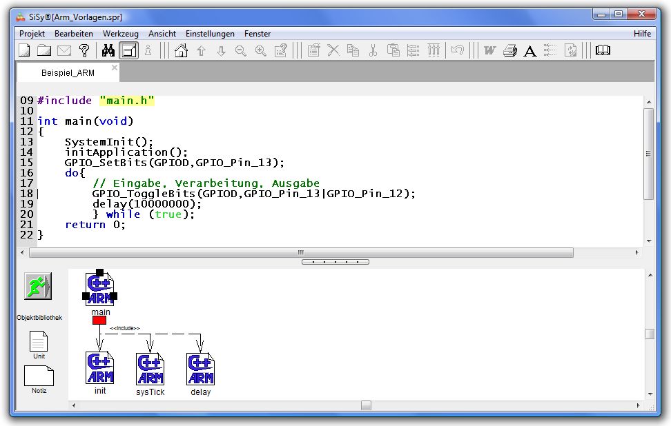Switch to the Beispiel_ARM tab
This screenshot has width=671, height=426.
tap(68, 72)
